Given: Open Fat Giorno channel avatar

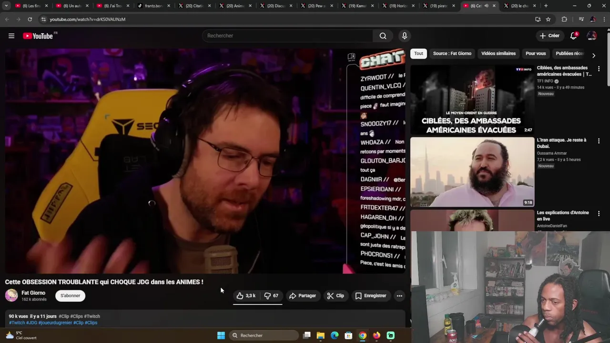Looking at the screenshot, I should pos(11,295).
